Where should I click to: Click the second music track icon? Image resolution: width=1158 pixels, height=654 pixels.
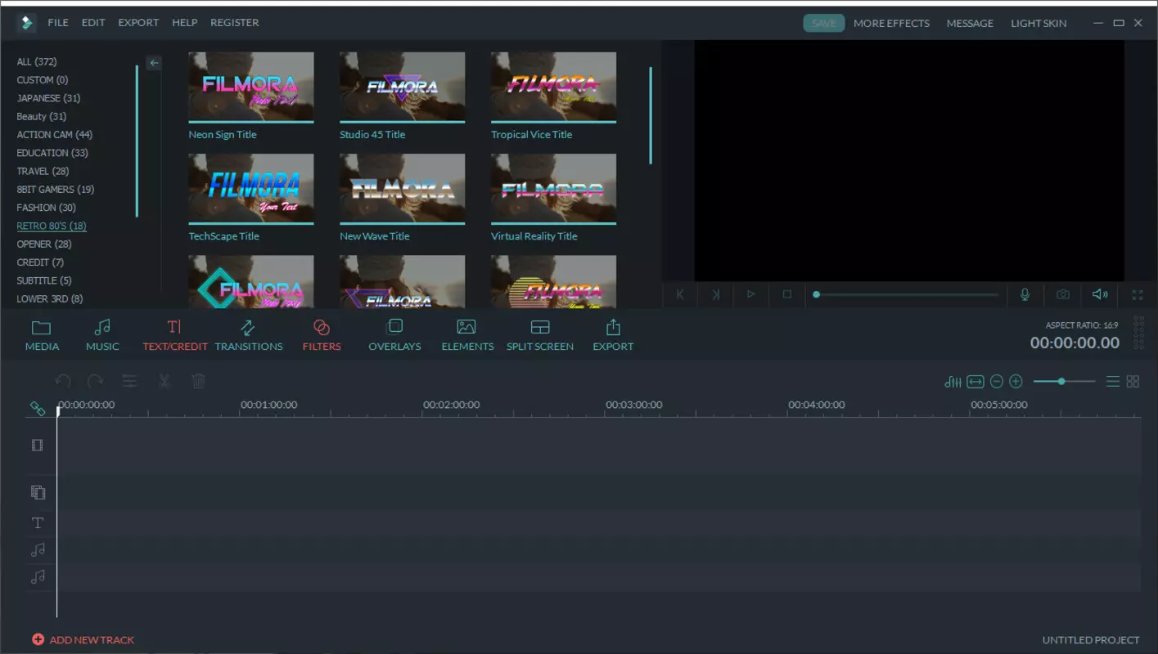click(x=38, y=577)
